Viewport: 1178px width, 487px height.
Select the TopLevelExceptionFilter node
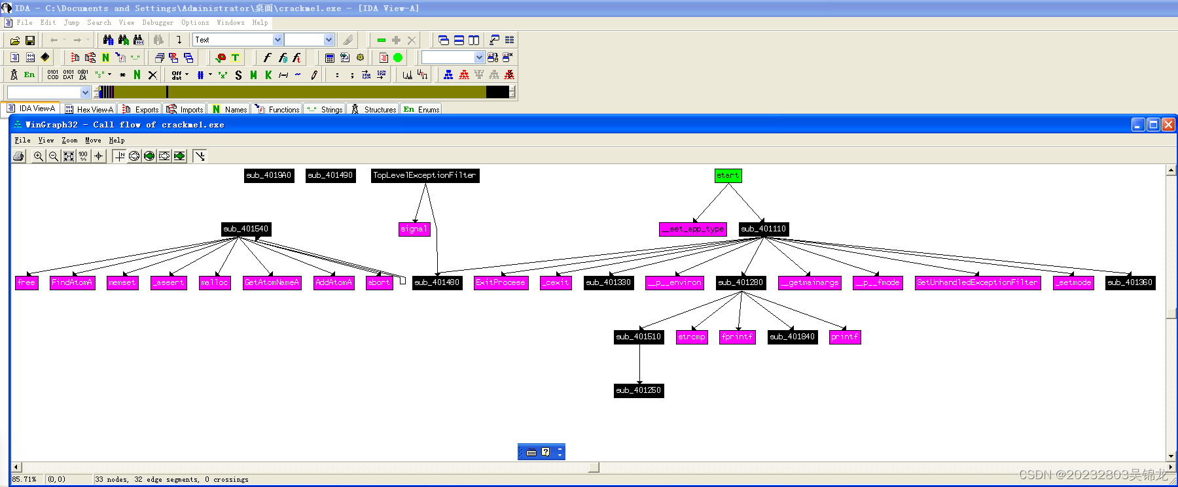pos(425,175)
